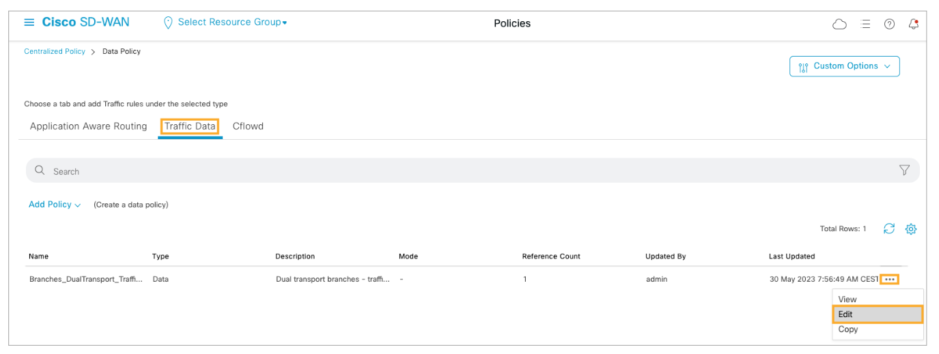Open the notifications bell icon
The width and height of the screenshot is (939, 354).
pos(913,24)
